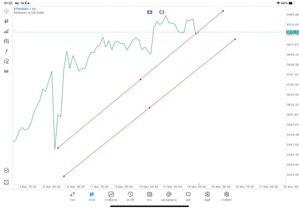Viewport: 299px width, 209px height.
Task: Tap the candlestick icon in left toolbar
Action: (7, 21)
